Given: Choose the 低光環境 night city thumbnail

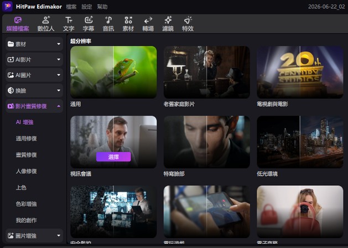Looking at the screenshot, I should [300, 142].
